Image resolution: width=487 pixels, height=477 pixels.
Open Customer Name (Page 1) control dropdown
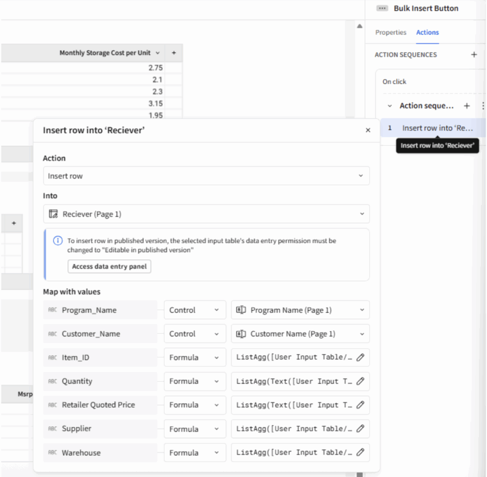(x=300, y=334)
